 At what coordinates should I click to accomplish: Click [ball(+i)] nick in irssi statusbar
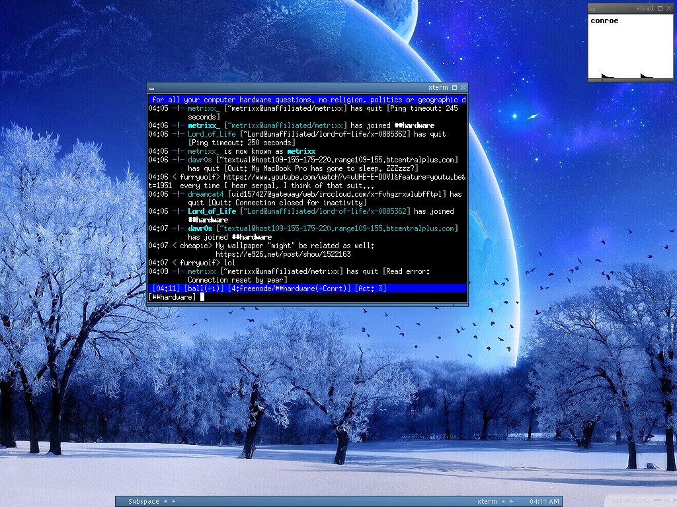point(204,288)
